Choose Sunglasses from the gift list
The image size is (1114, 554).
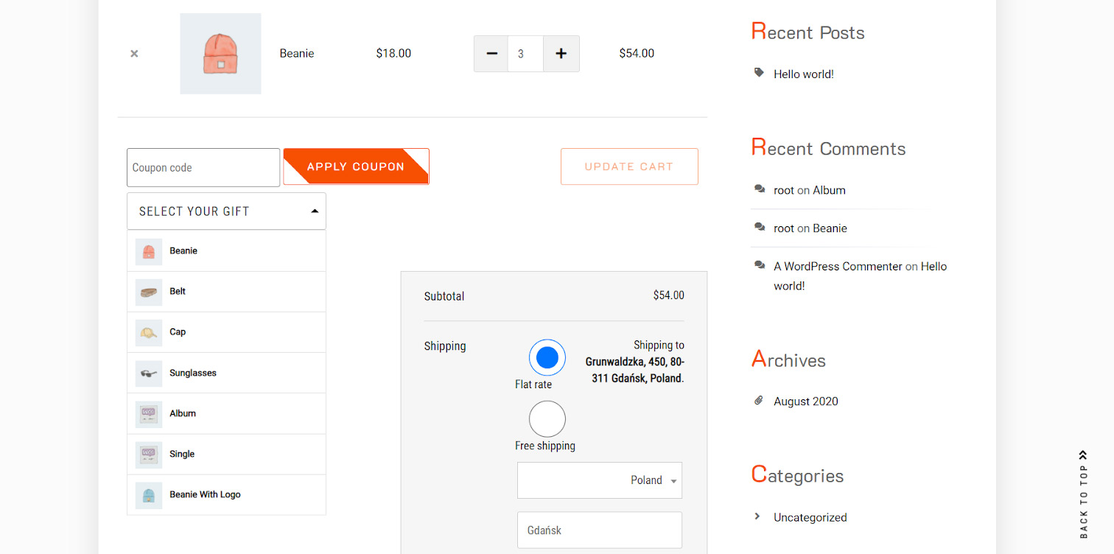[193, 373]
